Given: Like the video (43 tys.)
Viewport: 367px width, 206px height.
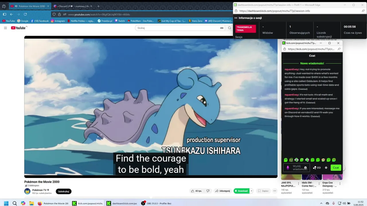Looking at the screenshot, I should coord(196,191).
